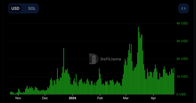Click the 4b USD axis label
This screenshot has width=196, height=103.
coord(182,23)
